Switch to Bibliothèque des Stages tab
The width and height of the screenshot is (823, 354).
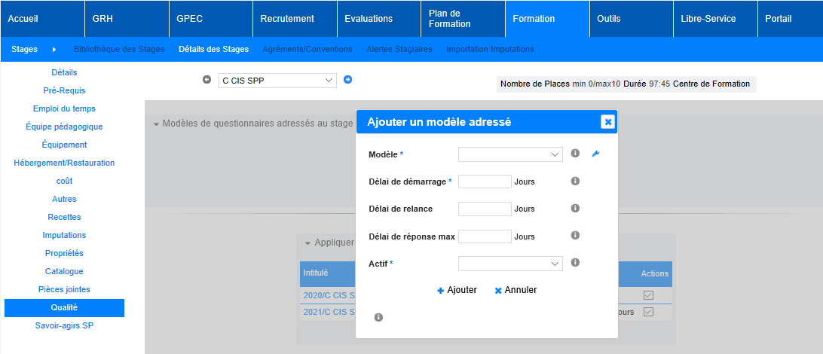pyautogui.click(x=119, y=50)
